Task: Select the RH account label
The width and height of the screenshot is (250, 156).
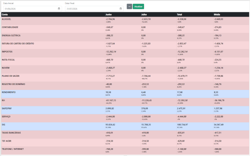Action: tap(3, 100)
